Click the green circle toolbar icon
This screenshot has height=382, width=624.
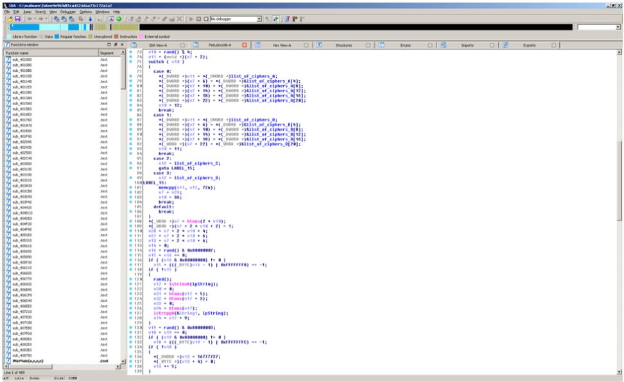point(119,19)
